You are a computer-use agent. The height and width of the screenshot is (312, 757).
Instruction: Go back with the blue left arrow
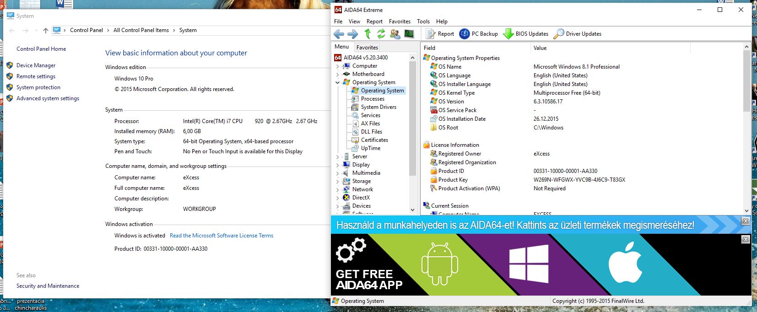pos(339,34)
